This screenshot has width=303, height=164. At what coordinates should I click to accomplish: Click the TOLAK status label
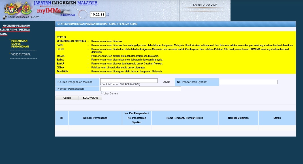pyautogui.click(x=61, y=56)
